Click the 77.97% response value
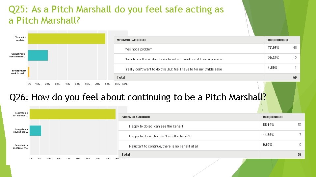Viewport: 316px width, 177px height. click(274, 48)
